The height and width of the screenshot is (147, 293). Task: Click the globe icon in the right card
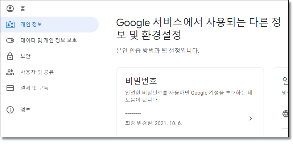tap(285, 113)
